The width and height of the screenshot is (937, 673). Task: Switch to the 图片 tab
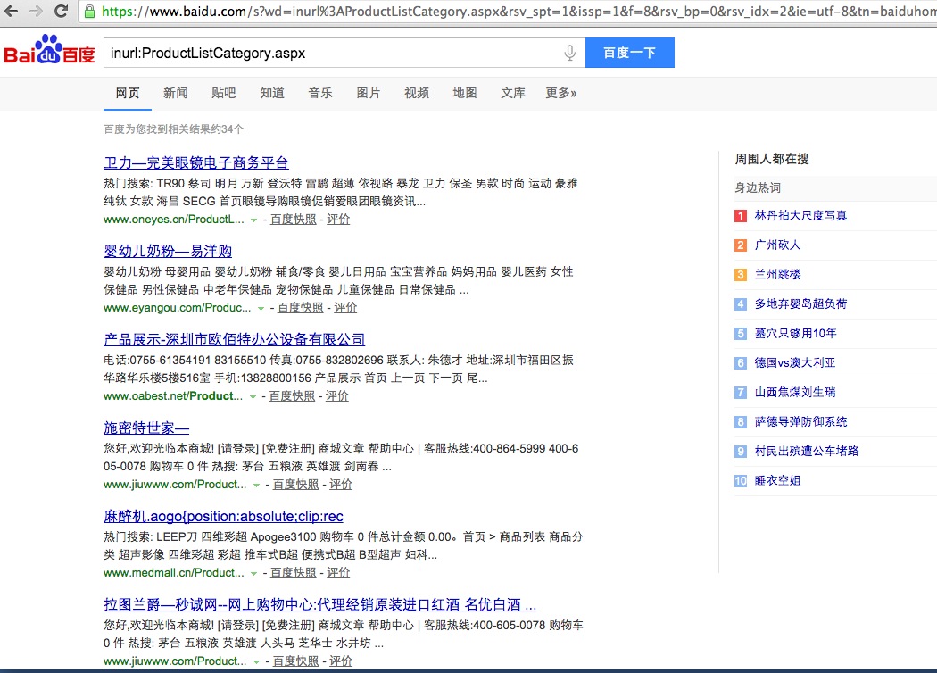368,93
